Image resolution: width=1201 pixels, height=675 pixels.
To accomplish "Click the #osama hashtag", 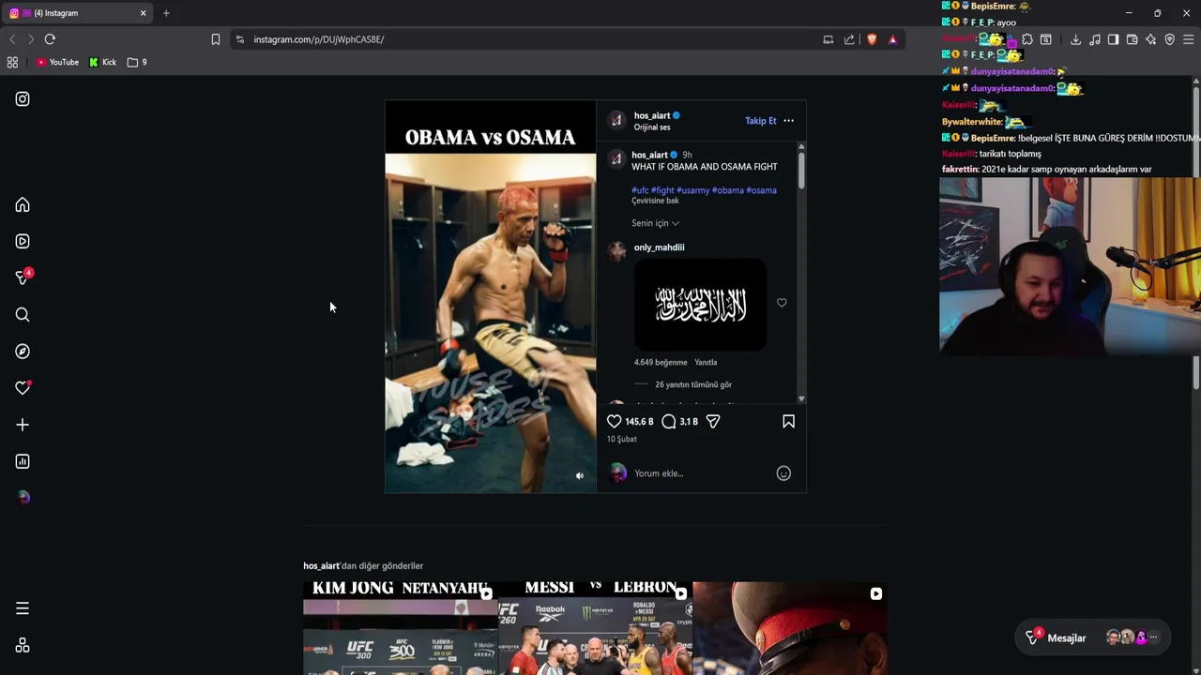I will click(x=761, y=190).
